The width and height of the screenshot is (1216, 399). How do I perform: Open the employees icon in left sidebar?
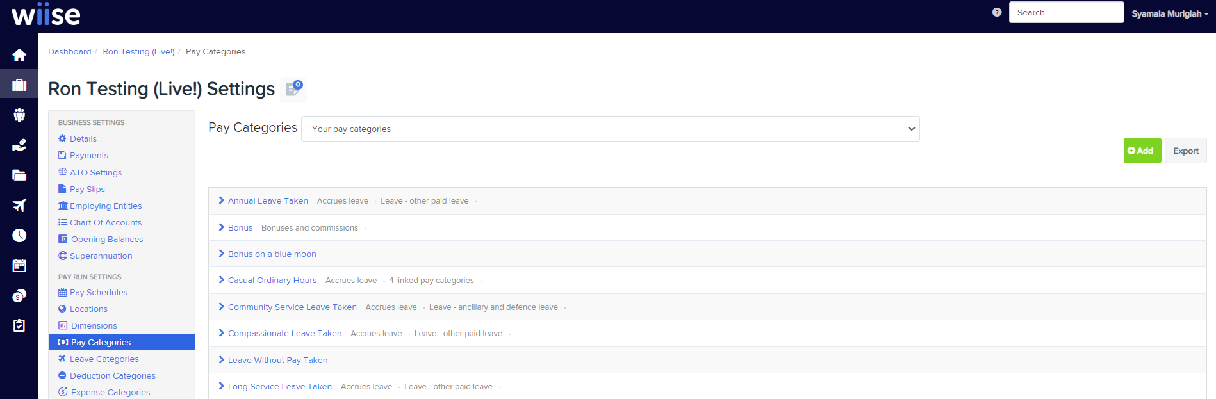[19, 115]
